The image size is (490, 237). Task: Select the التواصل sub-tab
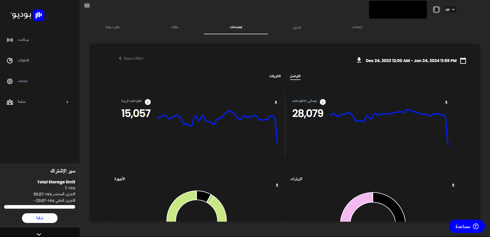coord(295,76)
